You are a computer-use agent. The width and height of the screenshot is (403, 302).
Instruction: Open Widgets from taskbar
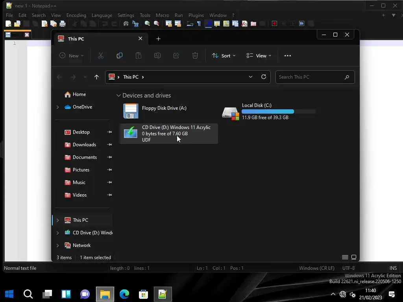click(x=66, y=294)
